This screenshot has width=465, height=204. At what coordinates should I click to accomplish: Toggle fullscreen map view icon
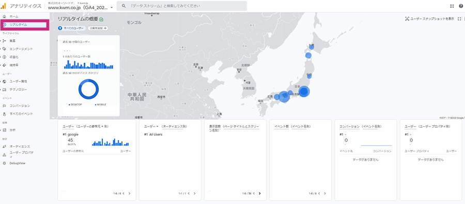pos(459,19)
